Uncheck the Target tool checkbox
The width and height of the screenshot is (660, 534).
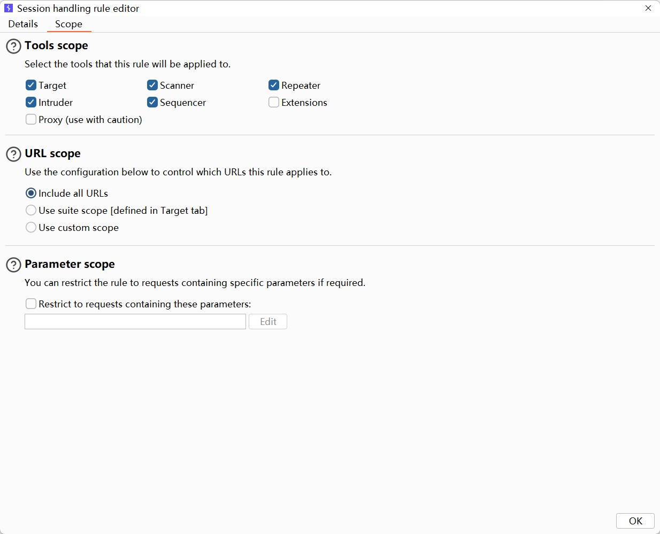tap(31, 86)
